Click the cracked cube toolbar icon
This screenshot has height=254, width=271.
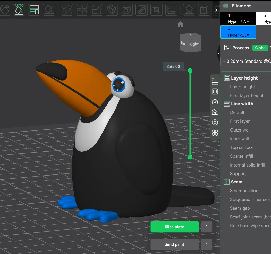204,10
